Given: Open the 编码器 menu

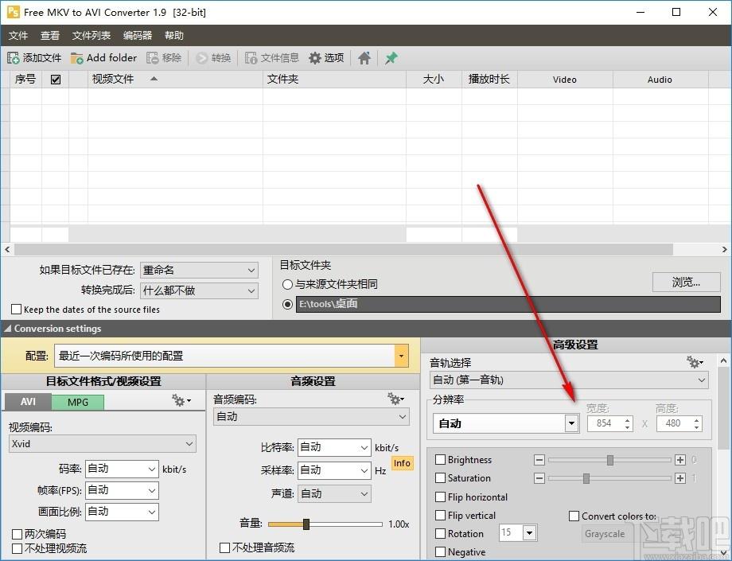Looking at the screenshot, I should (x=138, y=36).
